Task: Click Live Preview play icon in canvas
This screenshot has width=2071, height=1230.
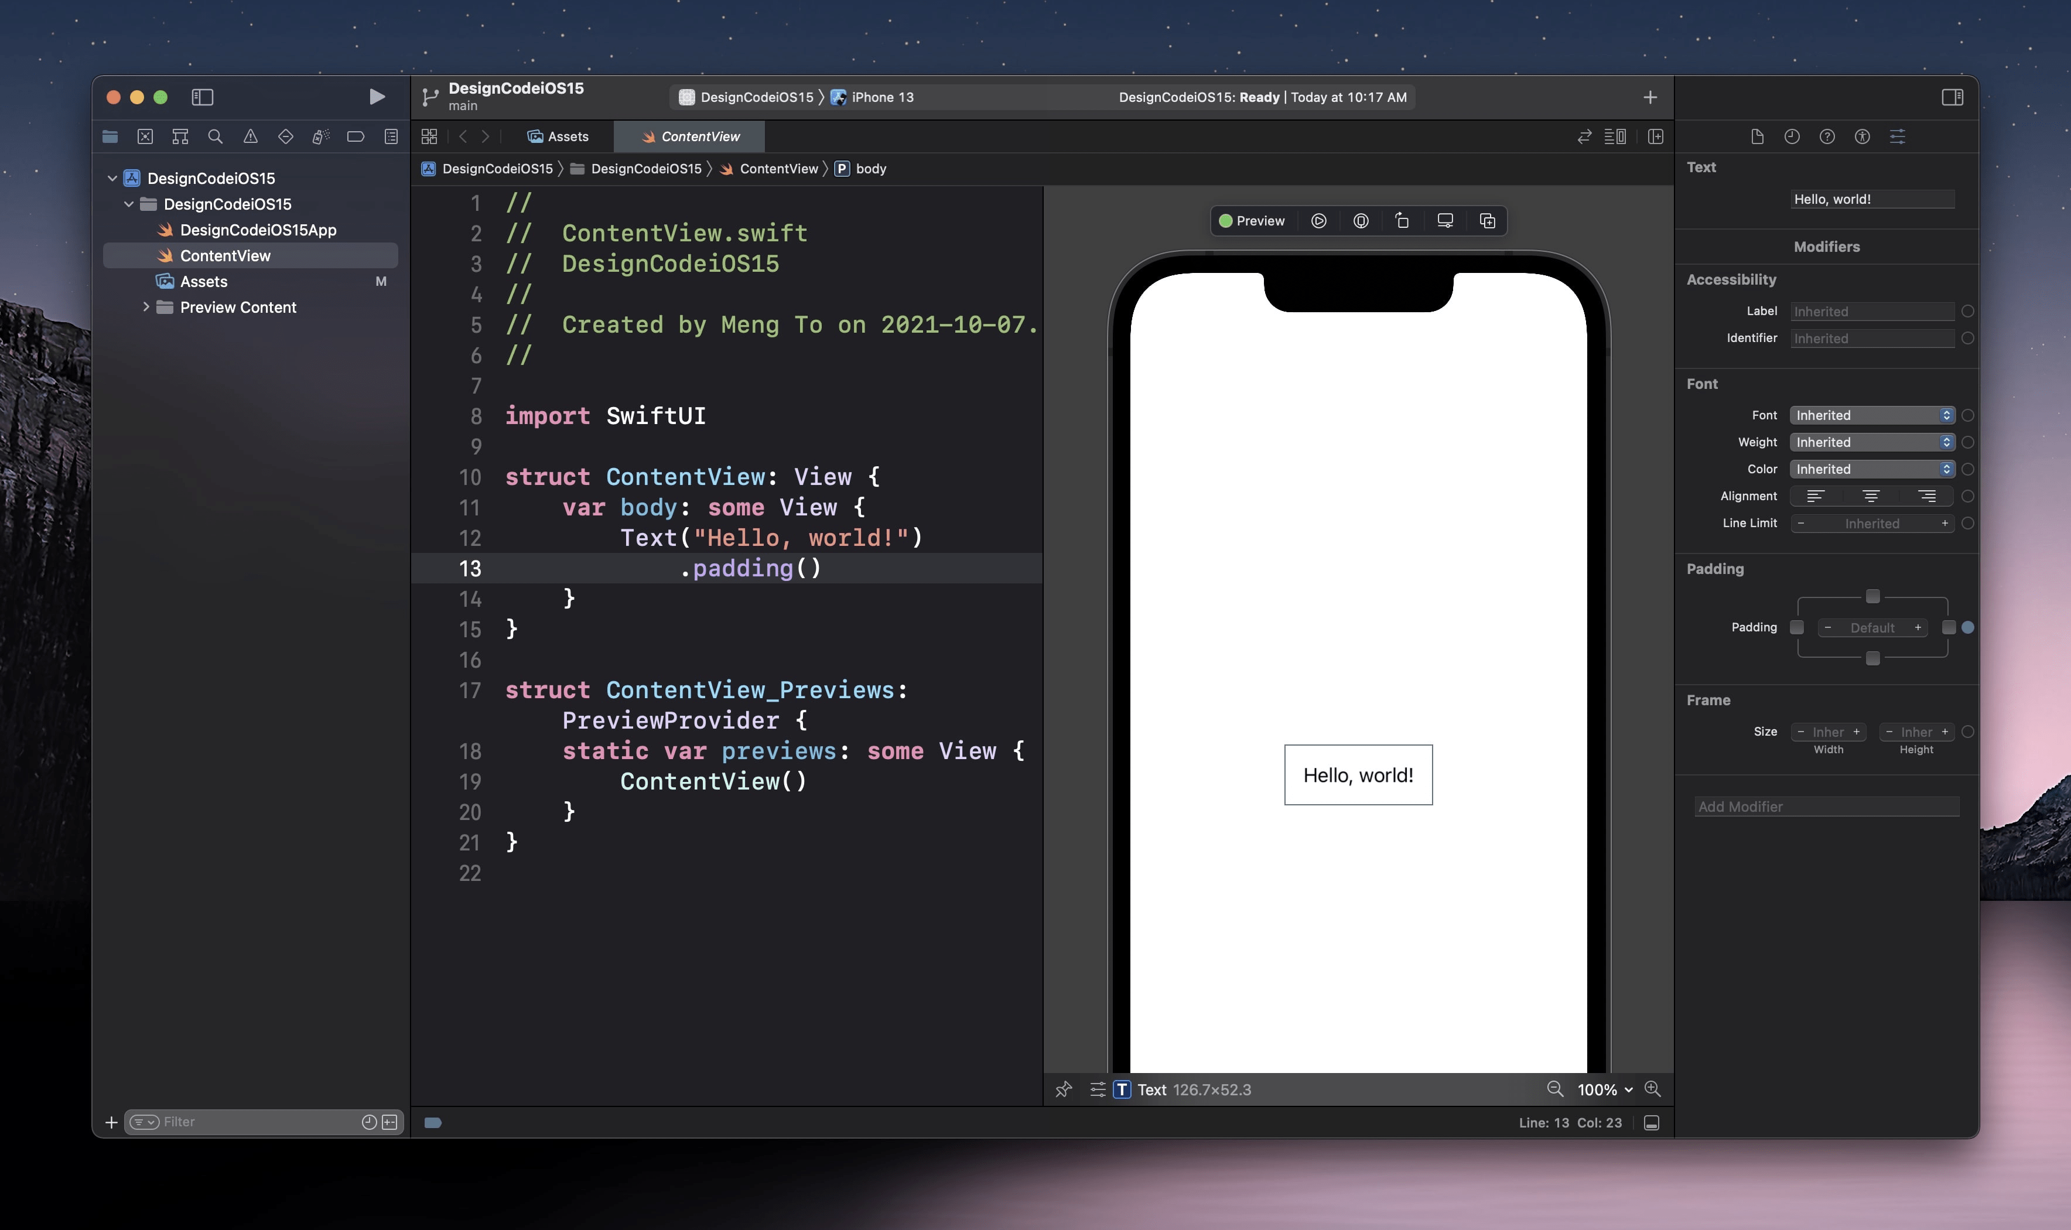Action: point(1318,220)
